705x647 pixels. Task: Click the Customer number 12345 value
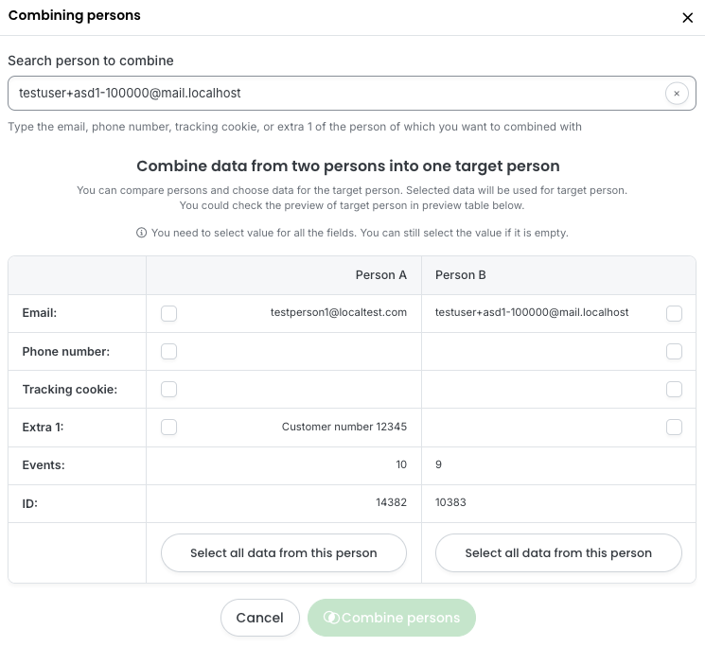344,427
